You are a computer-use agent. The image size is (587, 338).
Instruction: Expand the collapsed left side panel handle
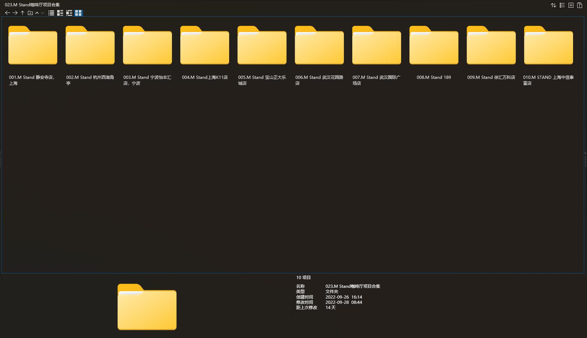click(1, 153)
